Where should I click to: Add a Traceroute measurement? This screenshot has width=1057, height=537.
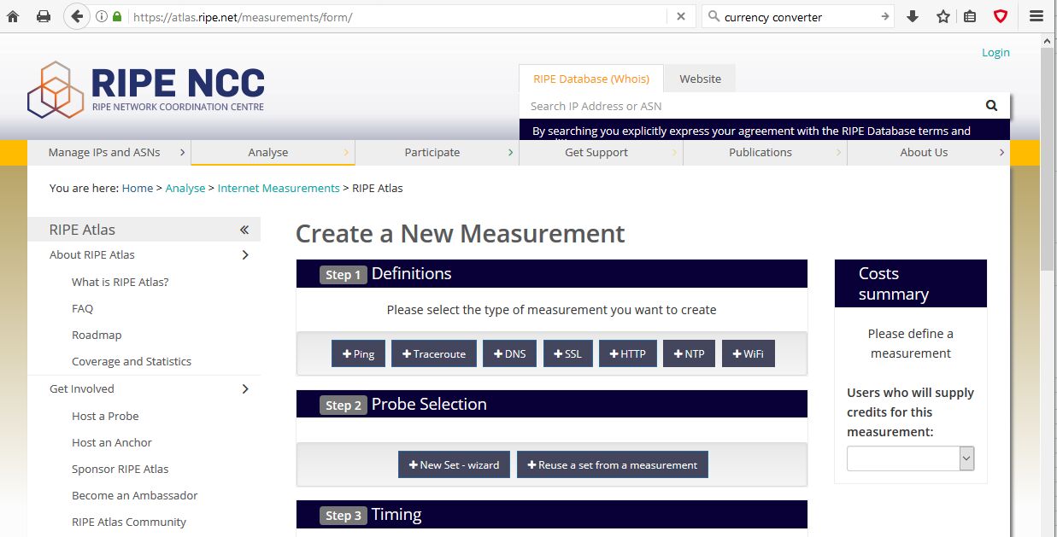click(x=434, y=353)
